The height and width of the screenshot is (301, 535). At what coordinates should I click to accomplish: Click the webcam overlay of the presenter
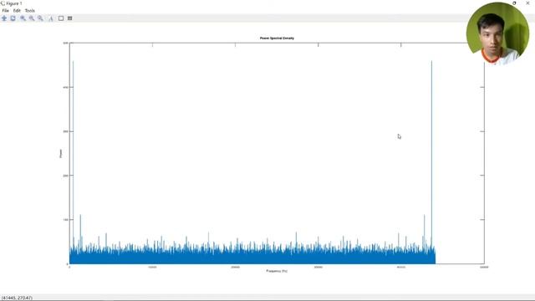point(497,33)
